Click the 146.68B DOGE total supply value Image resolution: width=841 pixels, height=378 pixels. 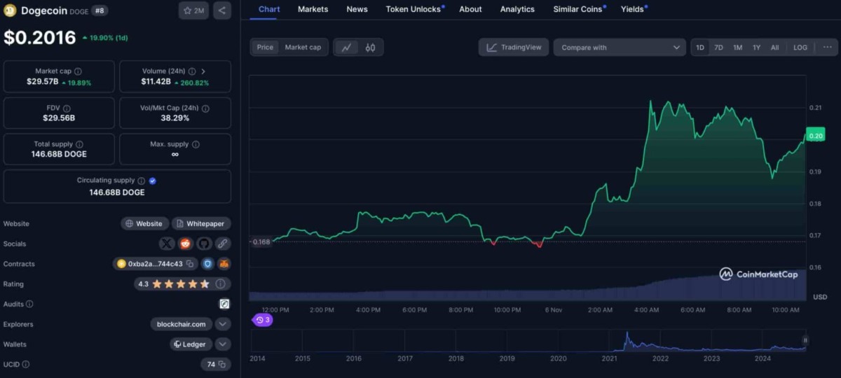(60, 154)
